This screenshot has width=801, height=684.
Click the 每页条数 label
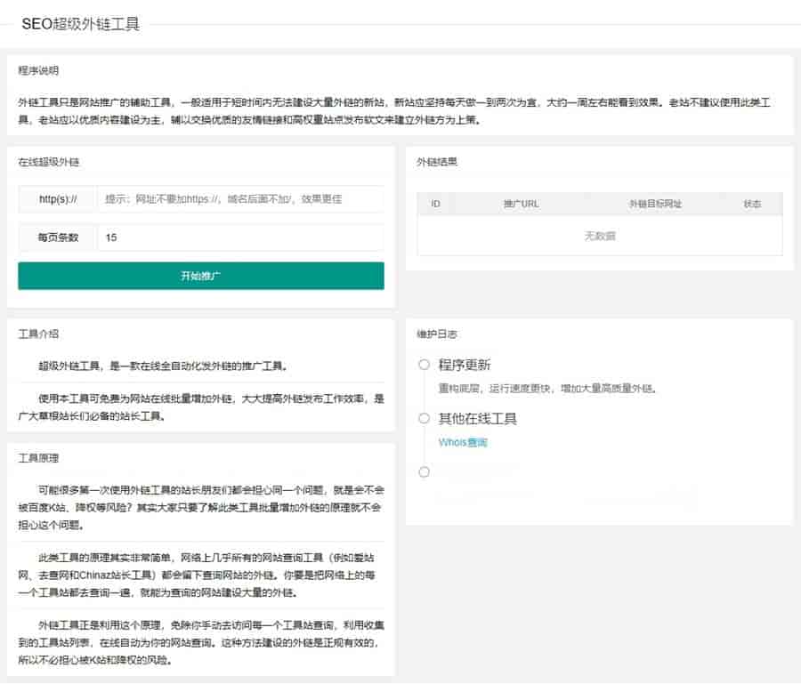(58, 237)
